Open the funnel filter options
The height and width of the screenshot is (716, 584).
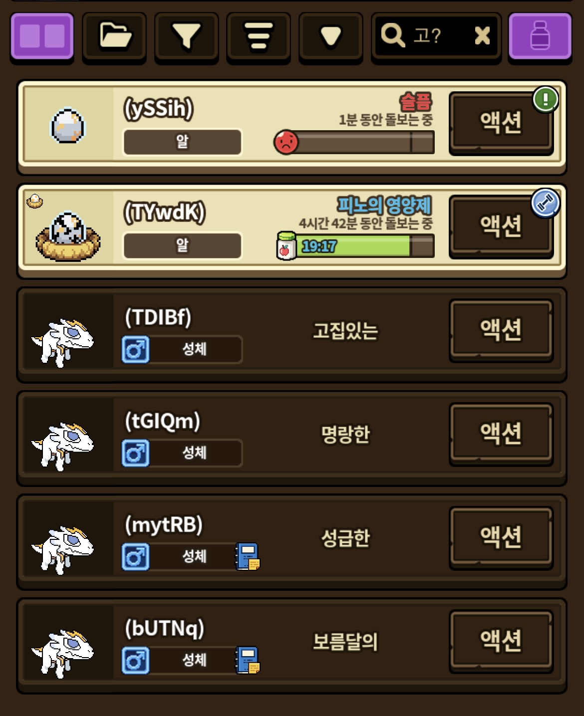point(187,36)
